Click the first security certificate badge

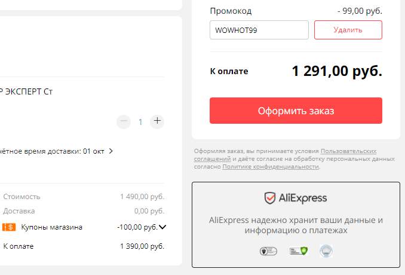coord(268,251)
